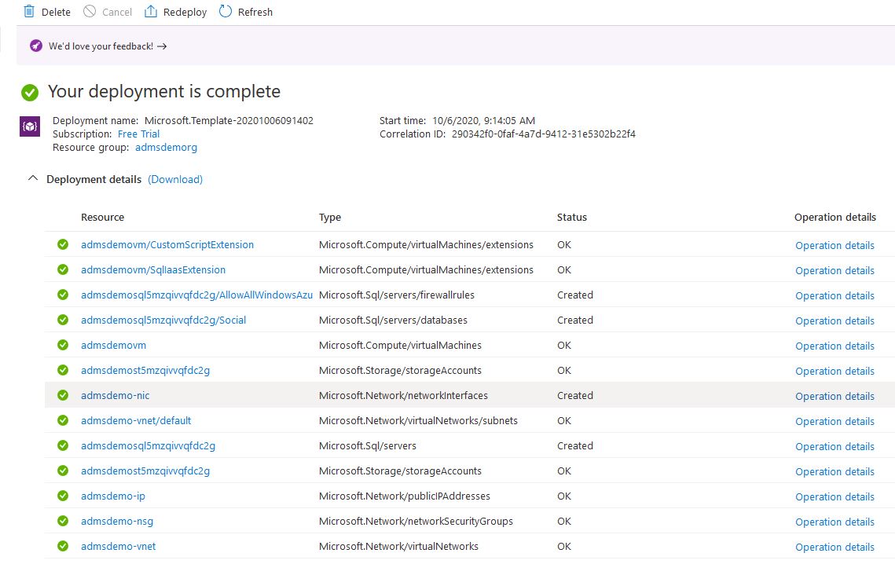Viewport: 895px width, 575px height.
Task: Click the green check beside admsdemo-vnet/default
Action: [x=63, y=419]
